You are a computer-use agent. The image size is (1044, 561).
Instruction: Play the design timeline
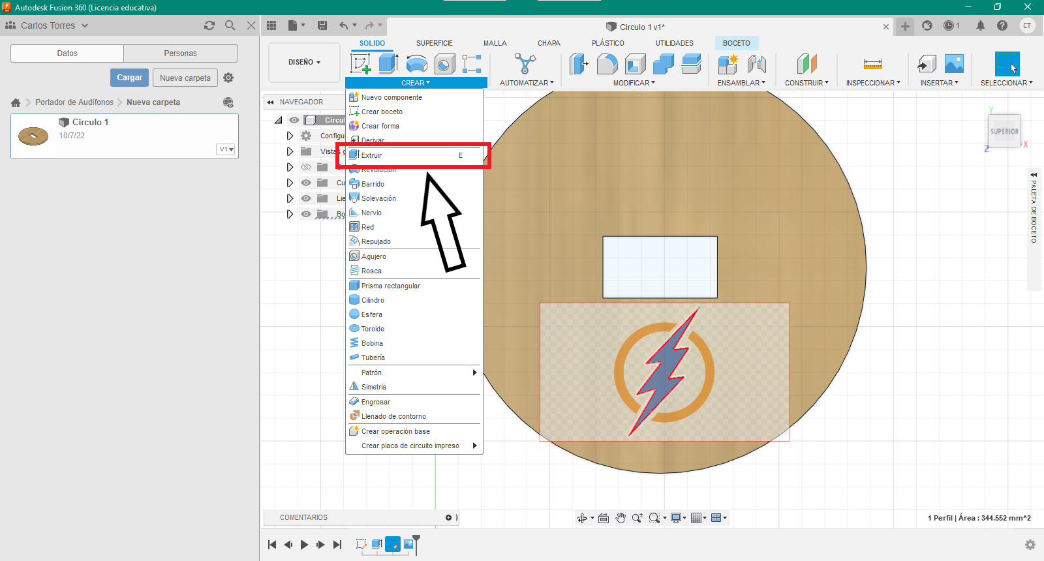(304, 545)
